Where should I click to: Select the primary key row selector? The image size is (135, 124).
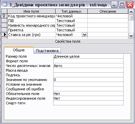tap(4, 16)
